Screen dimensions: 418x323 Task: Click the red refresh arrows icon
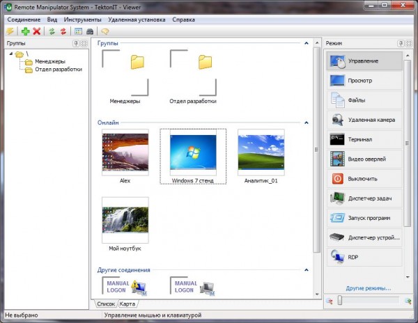coord(63,32)
